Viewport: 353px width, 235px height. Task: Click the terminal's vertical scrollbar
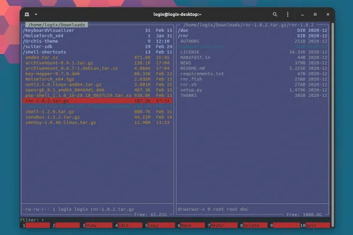[x=333, y=125]
